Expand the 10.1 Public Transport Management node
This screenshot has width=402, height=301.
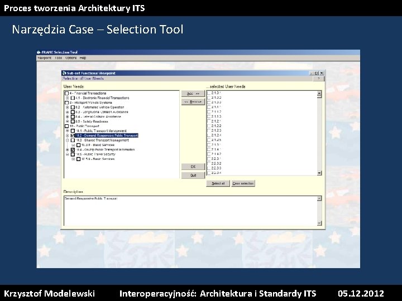click(67, 131)
